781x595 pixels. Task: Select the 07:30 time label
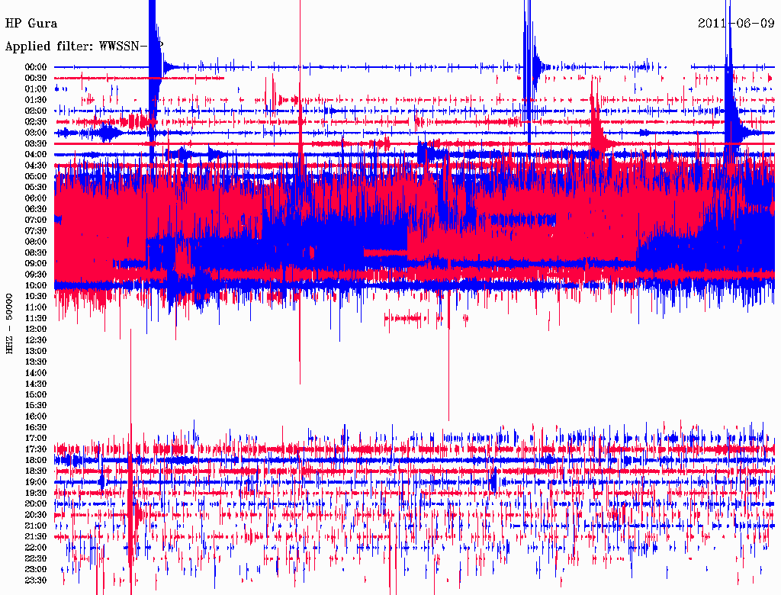(x=36, y=230)
